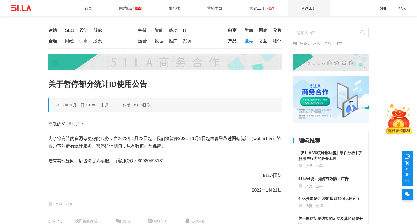Click hot tag 业界 below search

[x=339, y=43]
